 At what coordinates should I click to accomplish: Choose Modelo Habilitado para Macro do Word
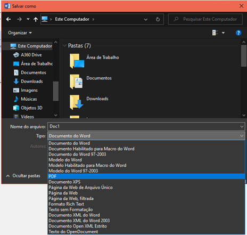click(146, 165)
